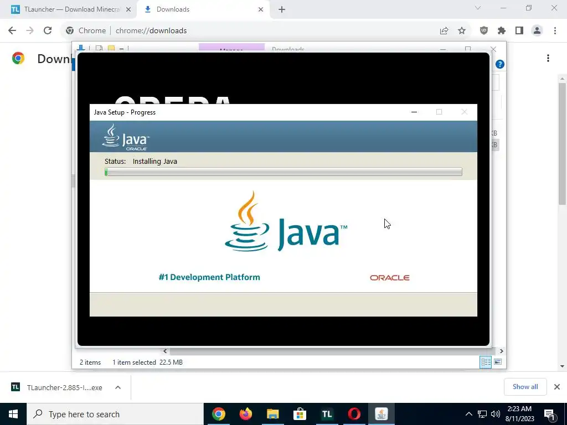Close the Downloads browser tab

coord(261,9)
